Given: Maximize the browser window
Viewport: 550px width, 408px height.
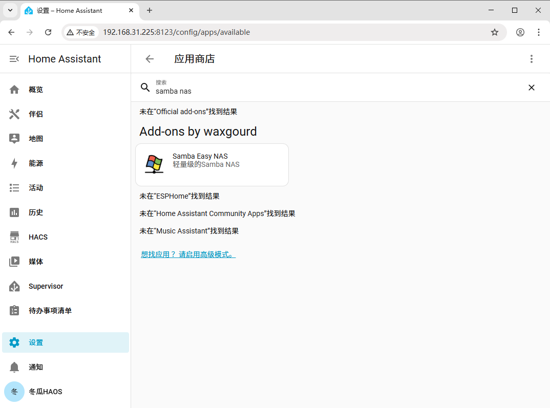Looking at the screenshot, I should pos(515,11).
